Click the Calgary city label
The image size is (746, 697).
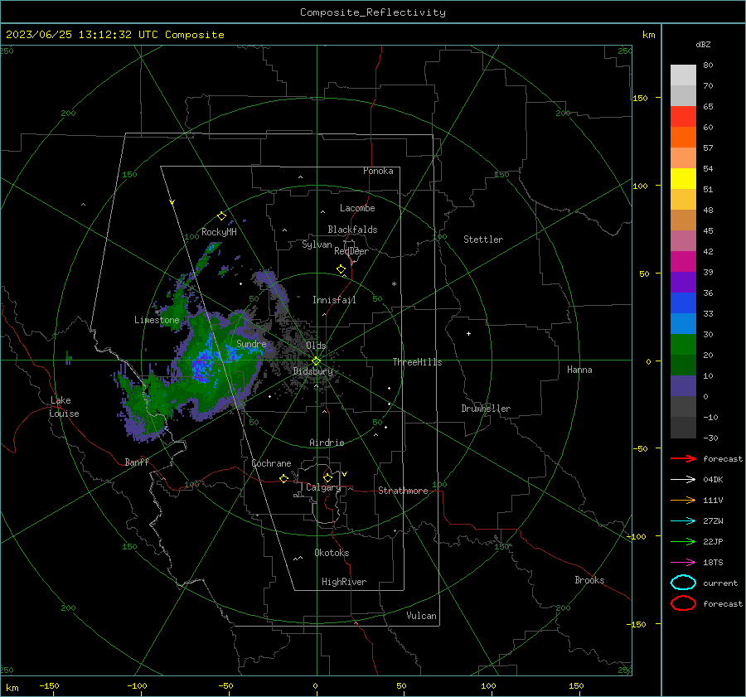point(323,487)
